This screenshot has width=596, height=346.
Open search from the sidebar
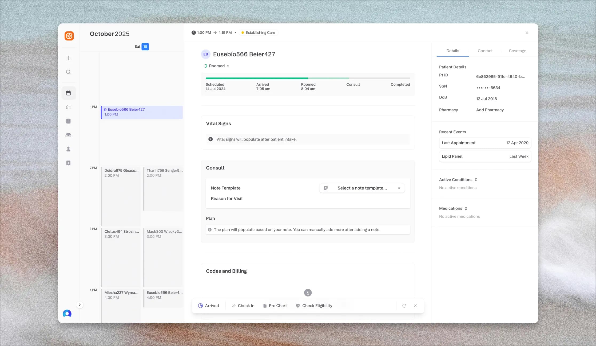(x=68, y=72)
